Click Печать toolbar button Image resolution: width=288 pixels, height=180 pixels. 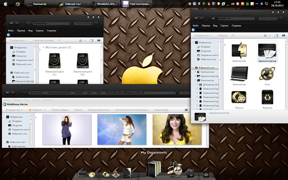coord(78,109)
